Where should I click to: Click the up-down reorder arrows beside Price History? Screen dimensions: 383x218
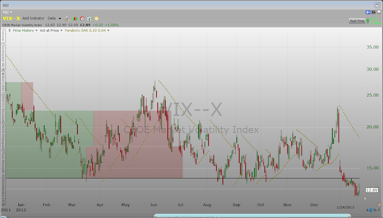coord(10,30)
